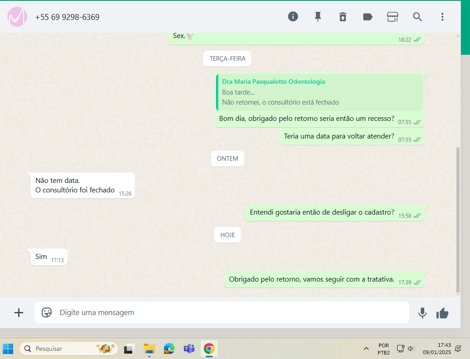This screenshot has height=359, width=470.
Task: Open the attachment plus menu
Action: [x=19, y=312]
